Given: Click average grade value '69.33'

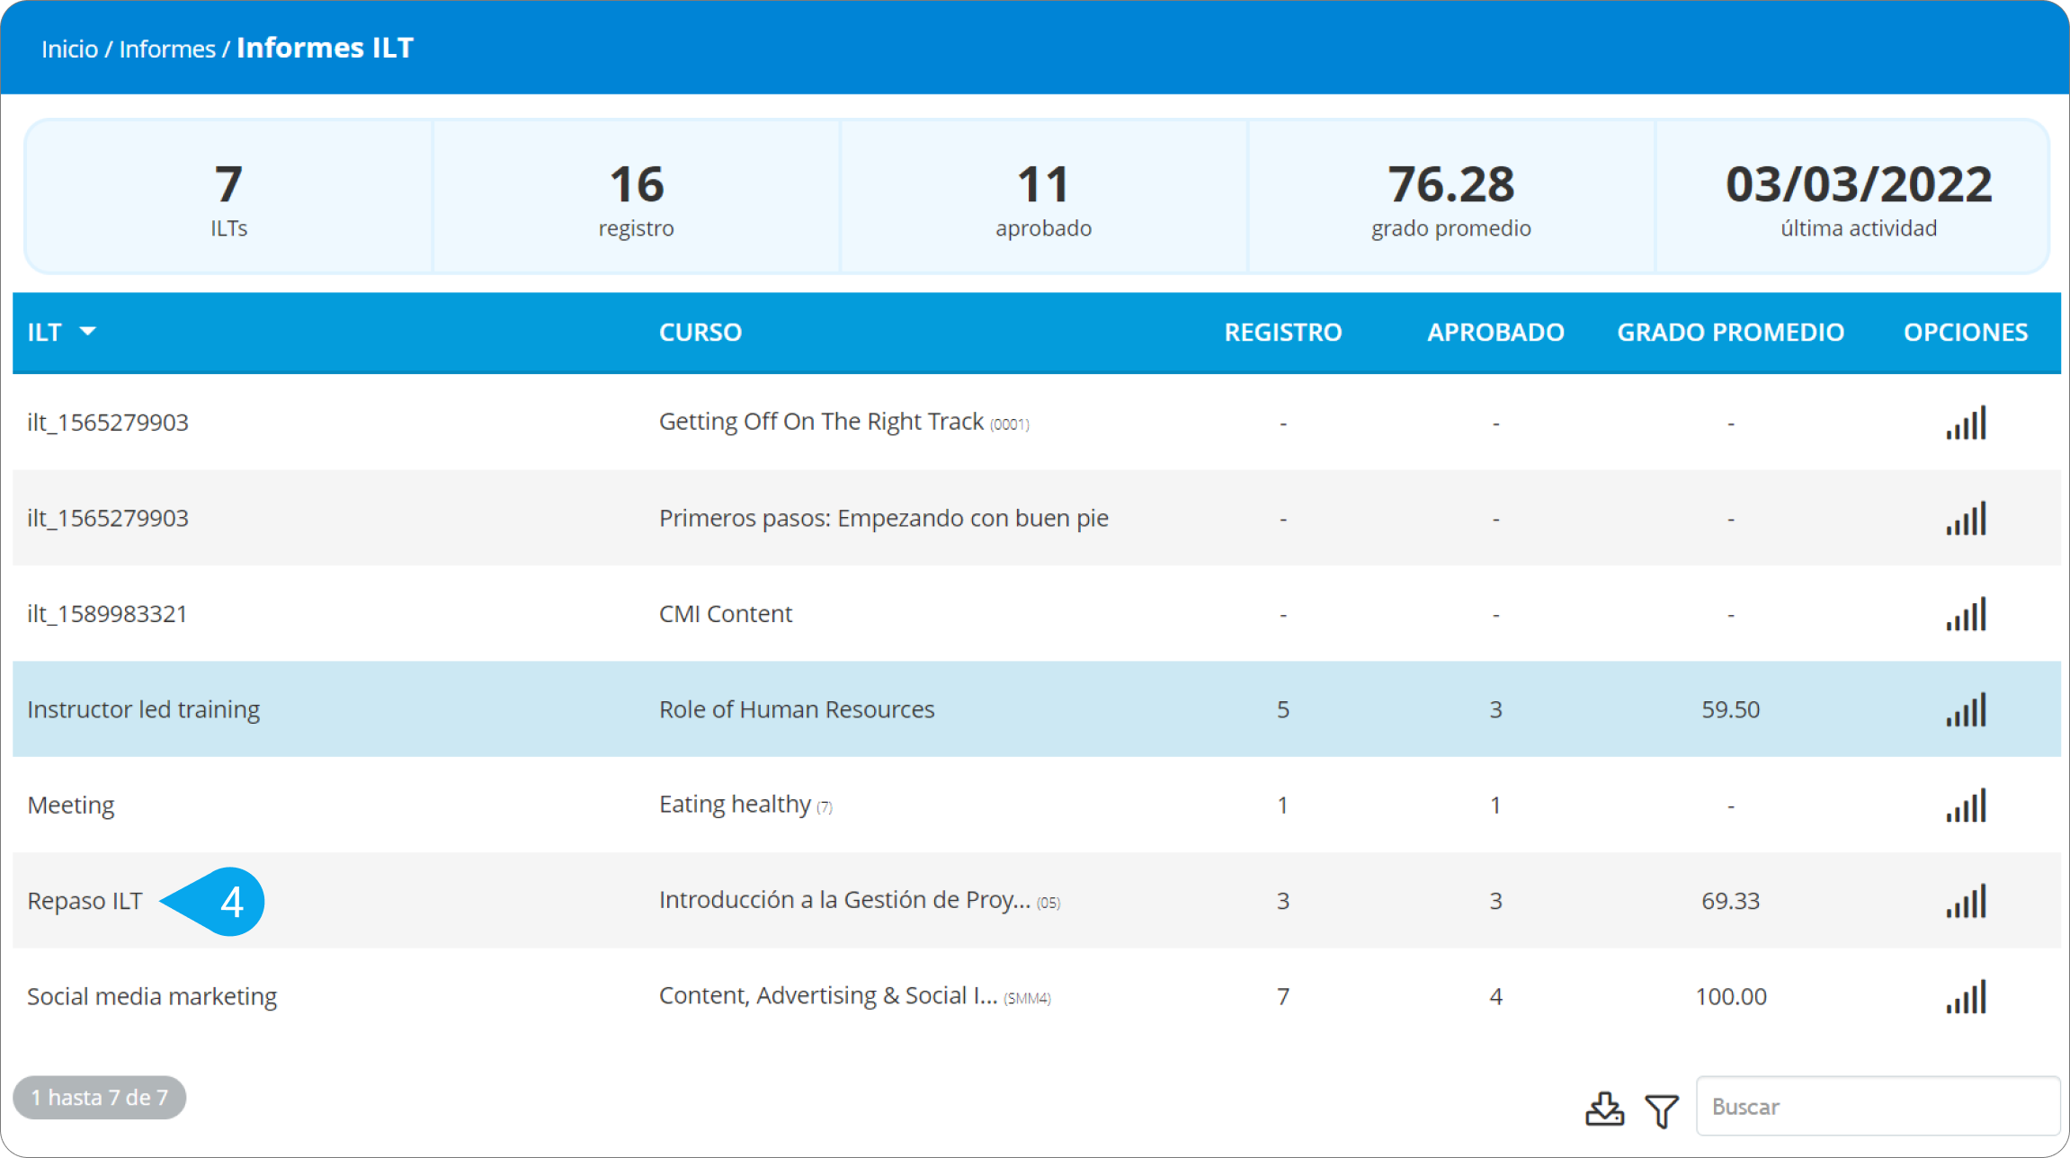Looking at the screenshot, I should pos(1730,901).
